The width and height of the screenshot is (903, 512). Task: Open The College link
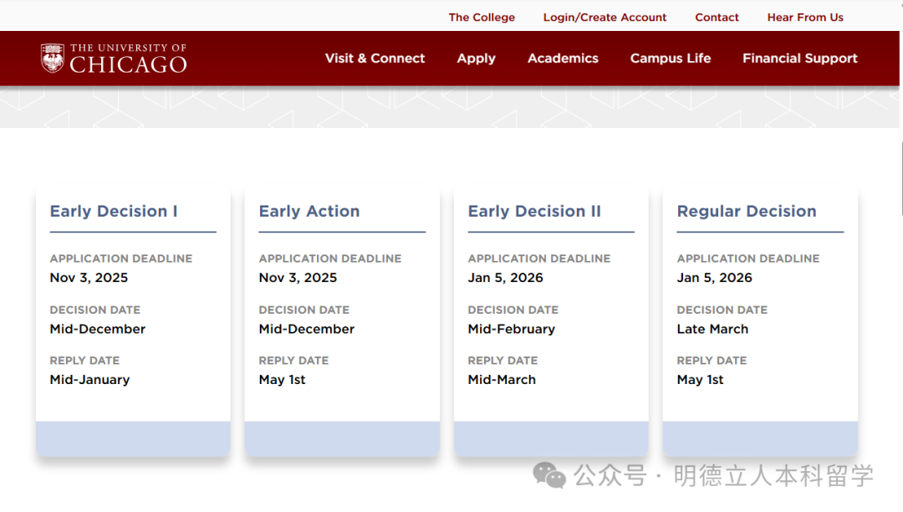pos(482,18)
